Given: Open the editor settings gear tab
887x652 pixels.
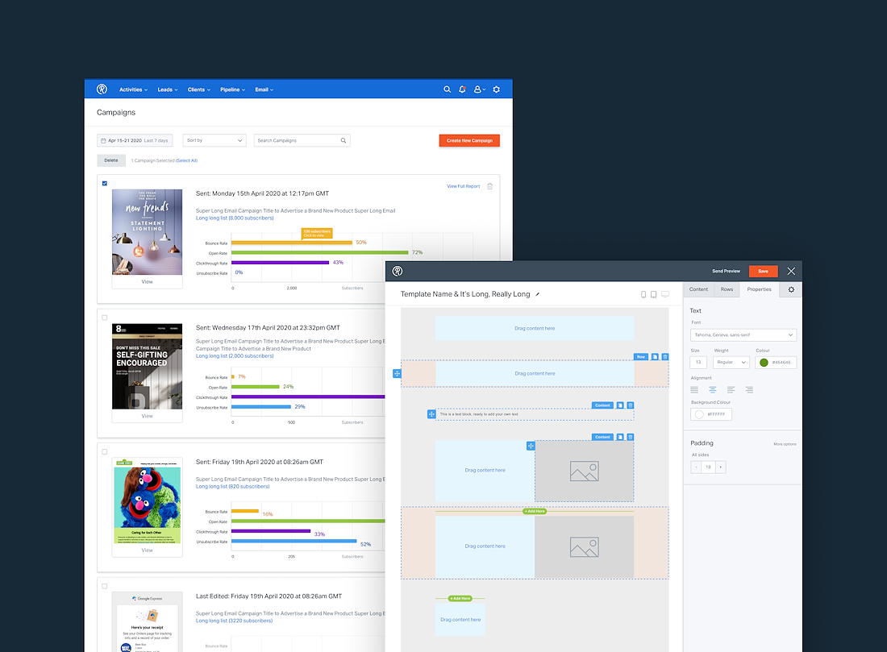Looking at the screenshot, I should click(791, 289).
